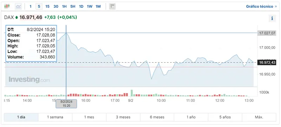Viewport: 281px width, 127px height.
Task: Click the green up arrow beside DAX
Action: click(17, 17)
